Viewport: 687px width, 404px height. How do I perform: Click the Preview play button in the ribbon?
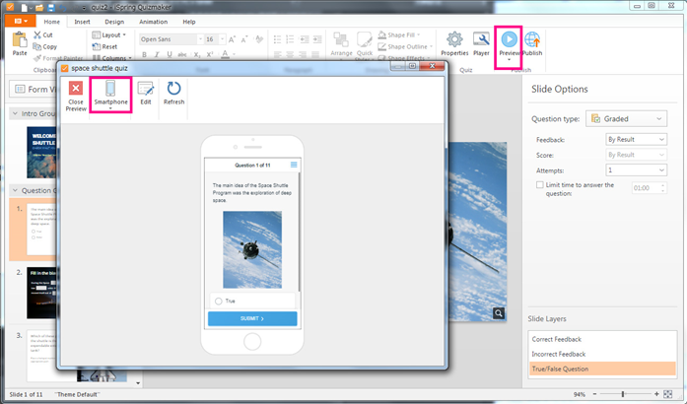(509, 39)
